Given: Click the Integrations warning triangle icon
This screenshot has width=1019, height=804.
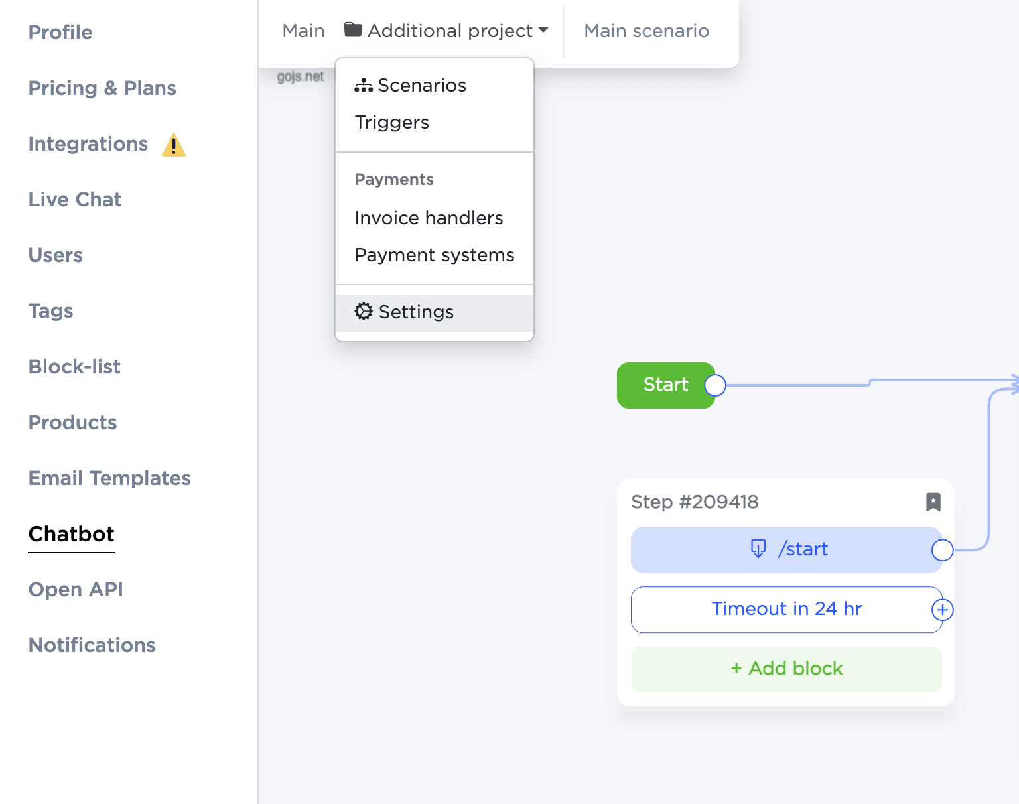Looking at the screenshot, I should tap(174, 145).
